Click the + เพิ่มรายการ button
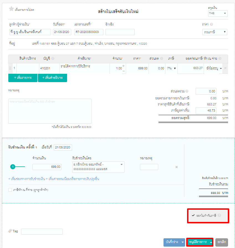This screenshot has width=235, height=248. [x=23, y=78]
